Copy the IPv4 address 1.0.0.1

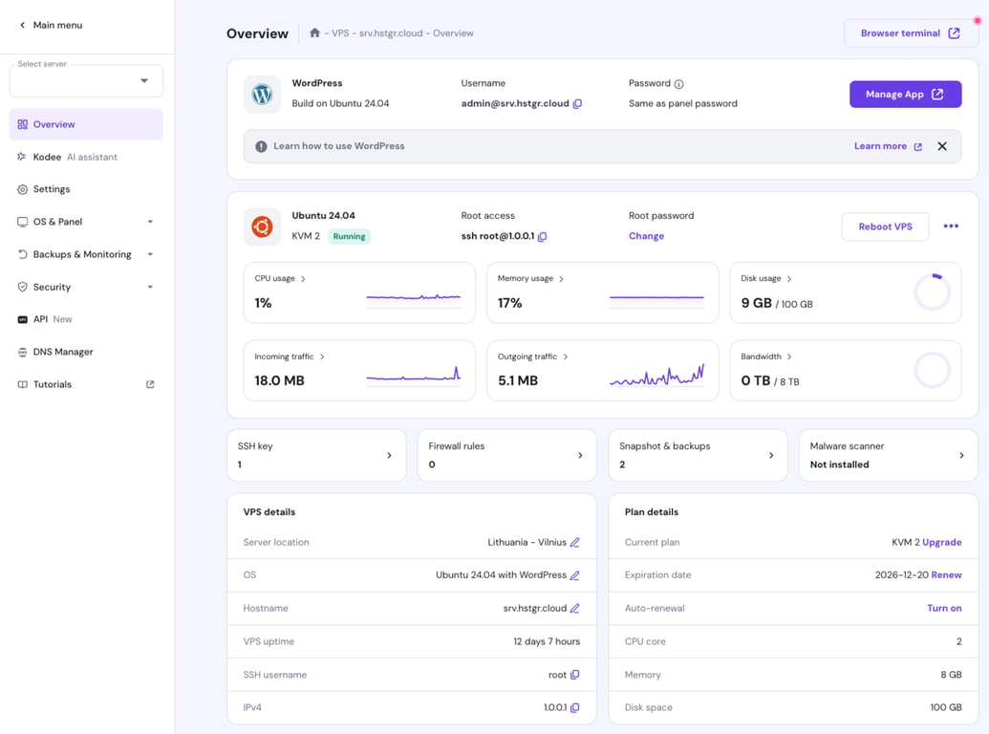pos(575,707)
